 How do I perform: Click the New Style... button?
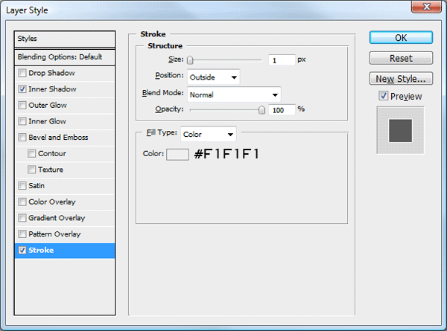tap(401, 79)
